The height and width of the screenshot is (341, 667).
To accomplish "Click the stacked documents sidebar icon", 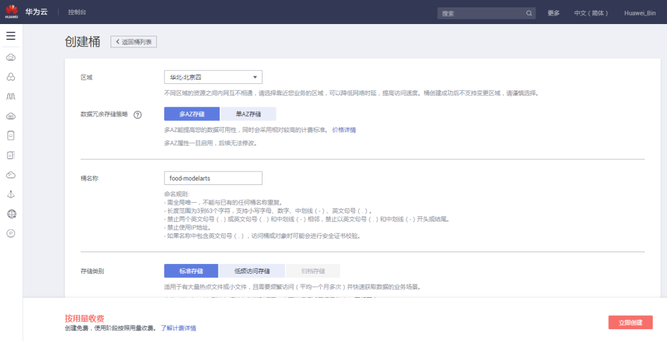I will pos(11,155).
